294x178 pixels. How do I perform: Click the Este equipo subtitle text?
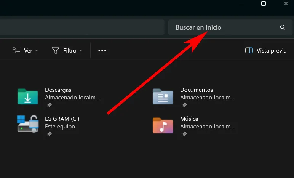pyautogui.click(x=60, y=127)
